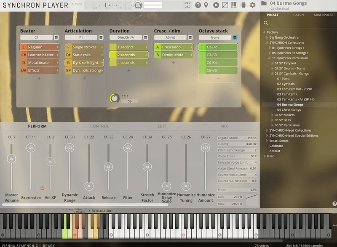The image size is (337, 247).
Task: Click the help icon at browser bottom right
Action: (334, 204)
